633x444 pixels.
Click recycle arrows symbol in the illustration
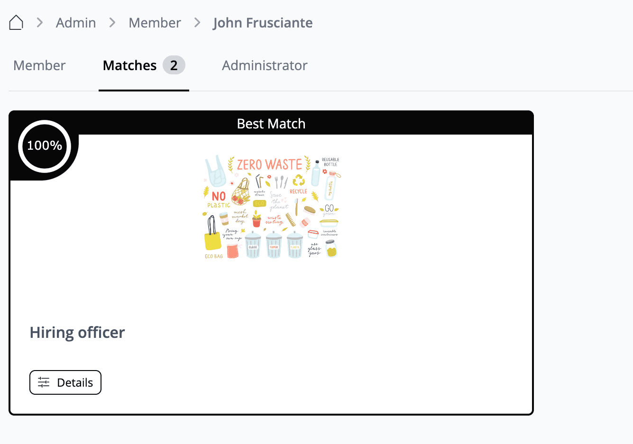[299, 180]
